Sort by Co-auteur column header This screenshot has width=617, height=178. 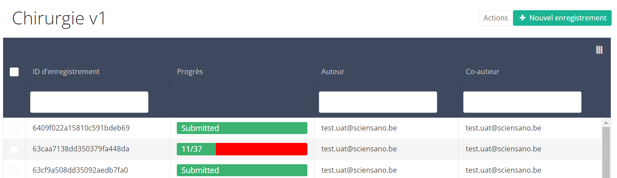point(482,71)
